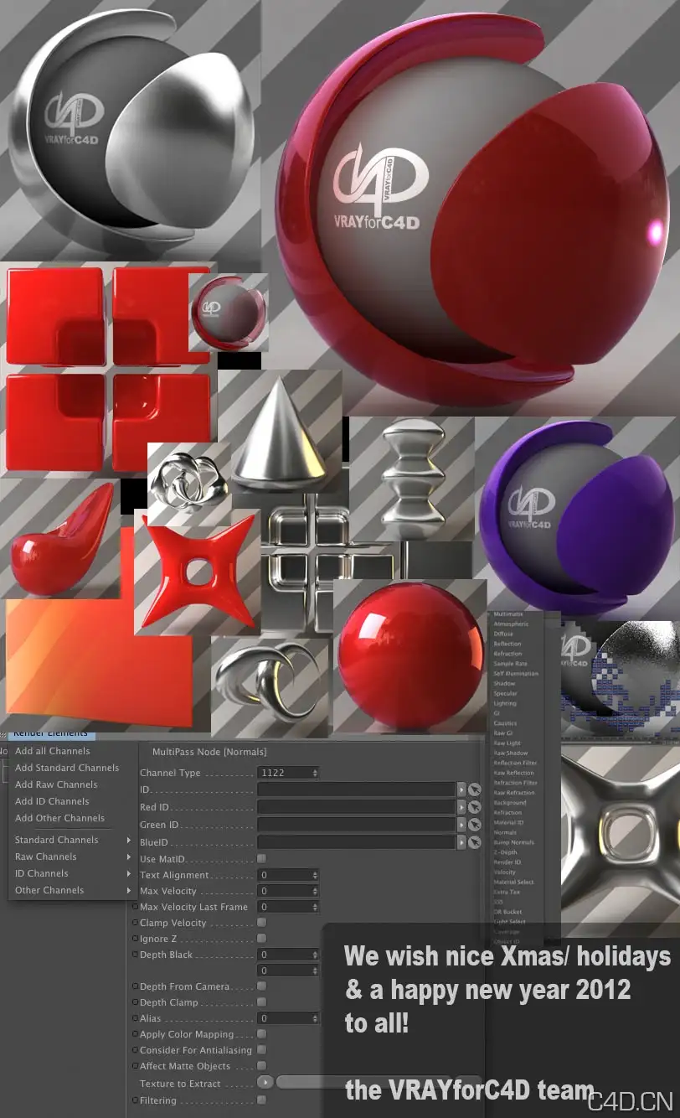Enable Apply Color Mapping checkbox
Viewport: 680px width, 1118px height.
[x=262, y=1034]
